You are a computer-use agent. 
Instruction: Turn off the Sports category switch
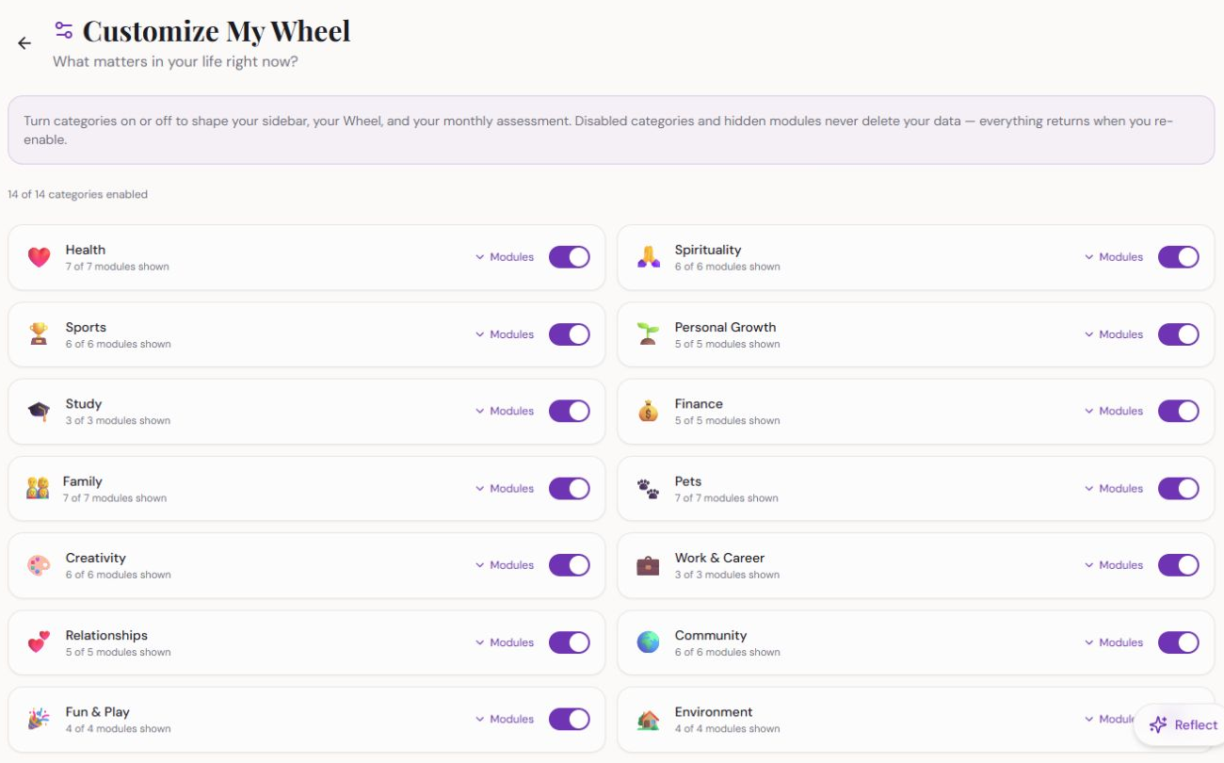coord(570,334)
